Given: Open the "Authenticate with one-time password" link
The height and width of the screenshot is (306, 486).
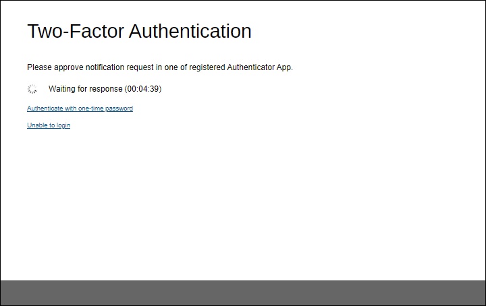Looking at the screenshot, I should click(80, 109).
